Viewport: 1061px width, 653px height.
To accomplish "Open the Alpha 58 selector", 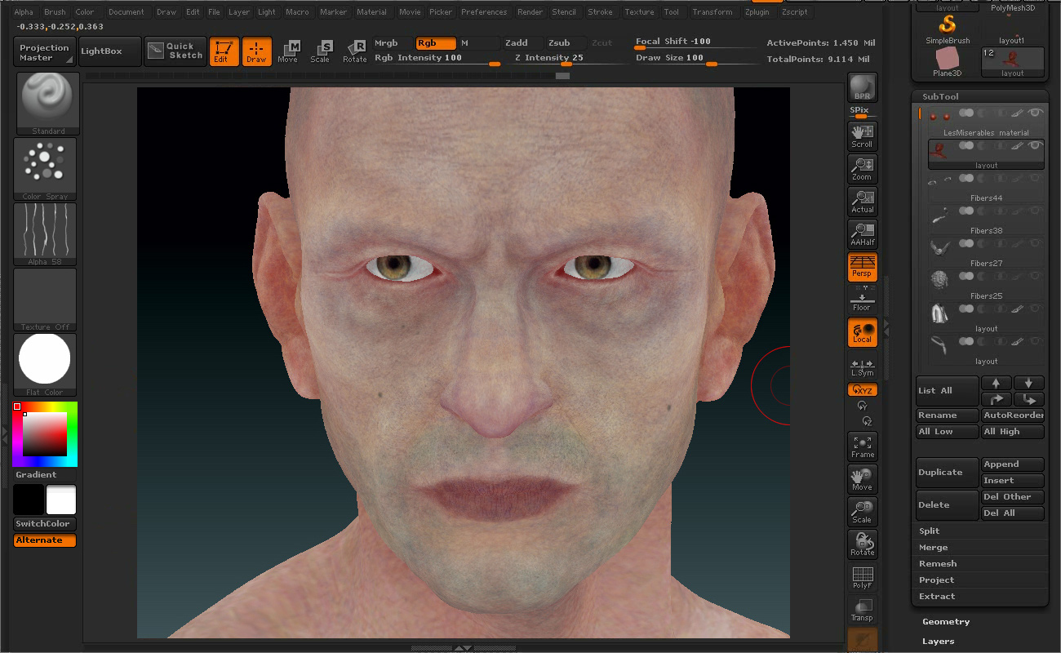I will coord(45,234).
